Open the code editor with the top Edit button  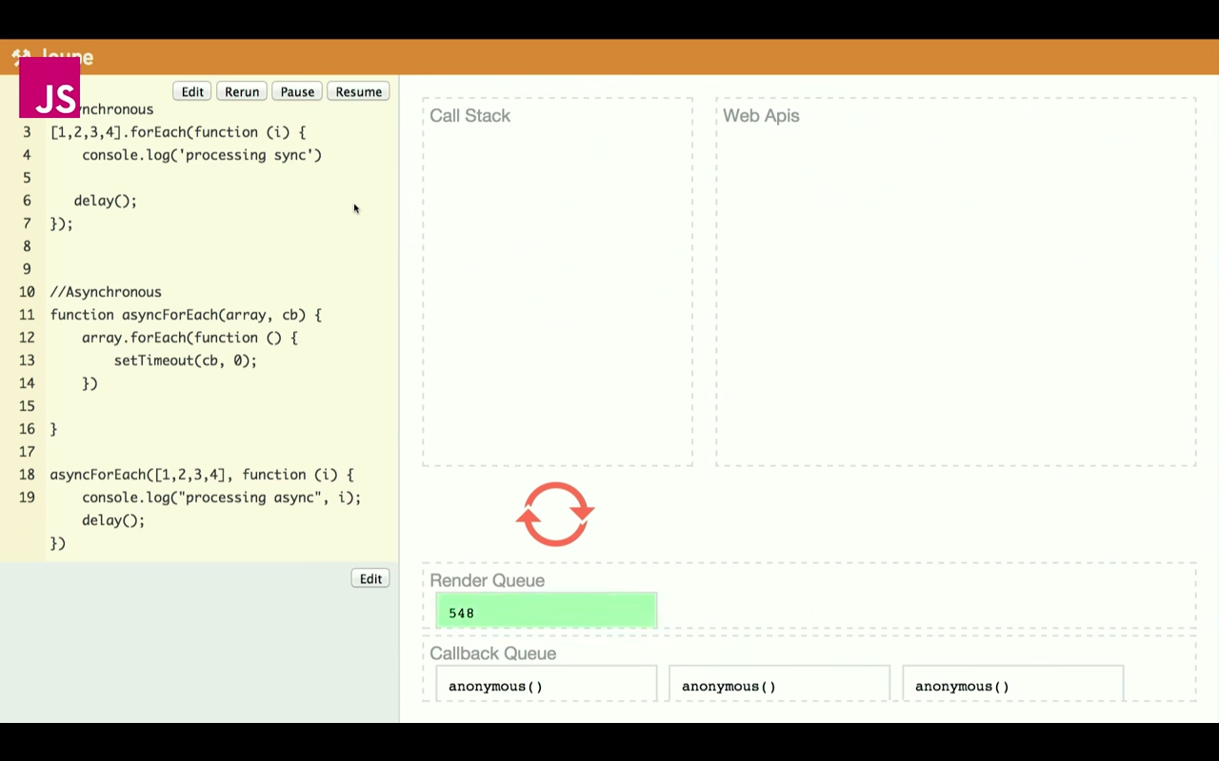point(192,91)
